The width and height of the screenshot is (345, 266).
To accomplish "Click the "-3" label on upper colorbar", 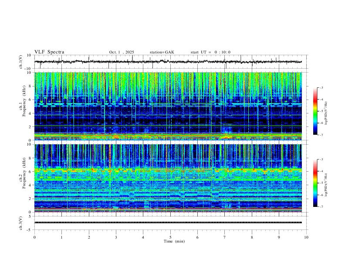I will (321, 87).
